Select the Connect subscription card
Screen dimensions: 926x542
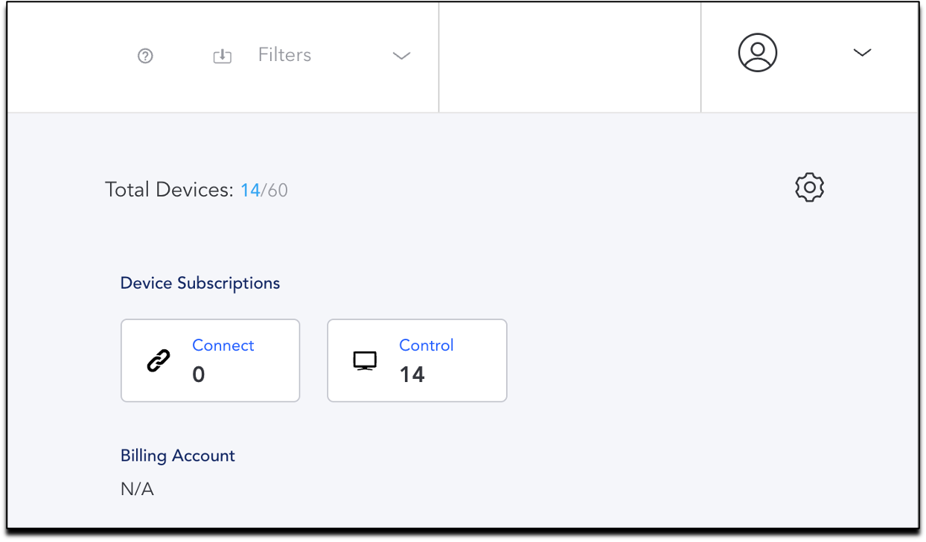tap(210, 361)
